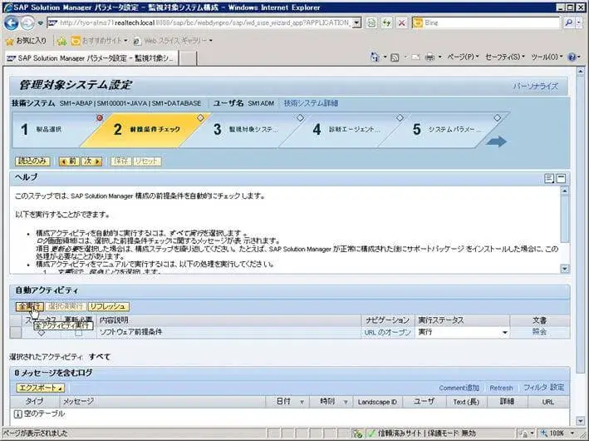Click the 照会 document link

click(x=539, y=332)
